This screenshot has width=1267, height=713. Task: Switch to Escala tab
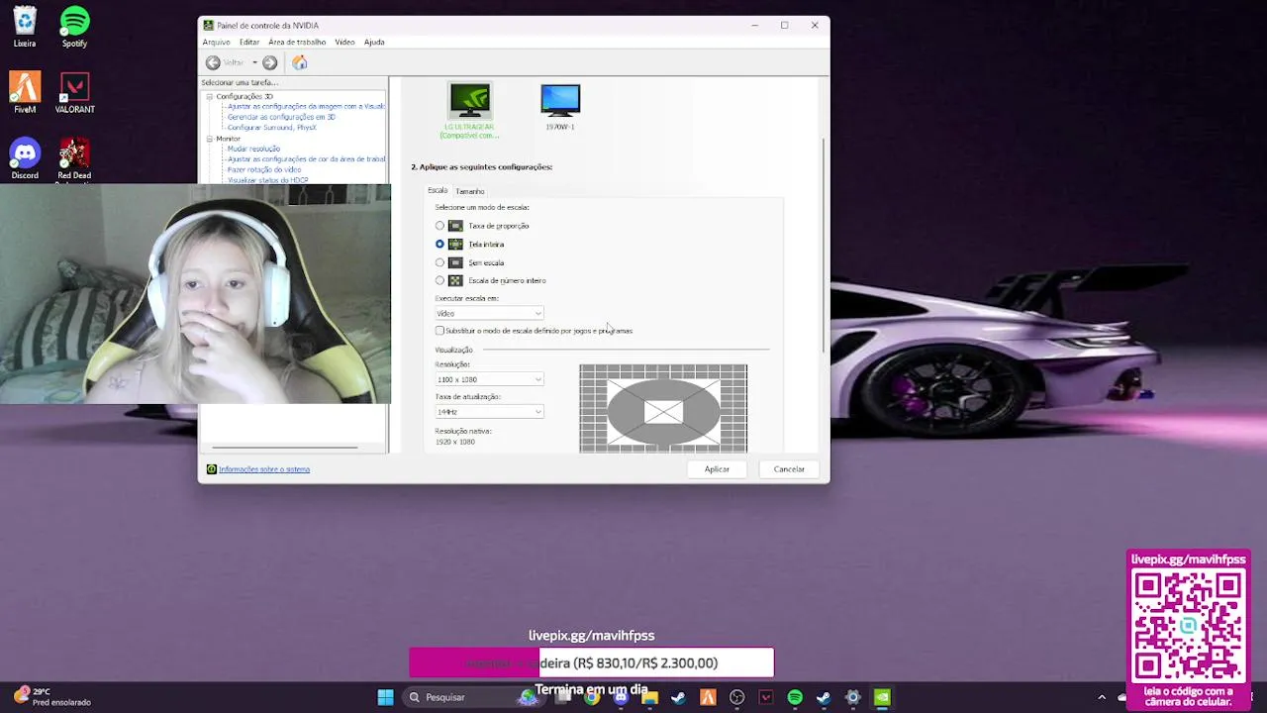[438, 190]
